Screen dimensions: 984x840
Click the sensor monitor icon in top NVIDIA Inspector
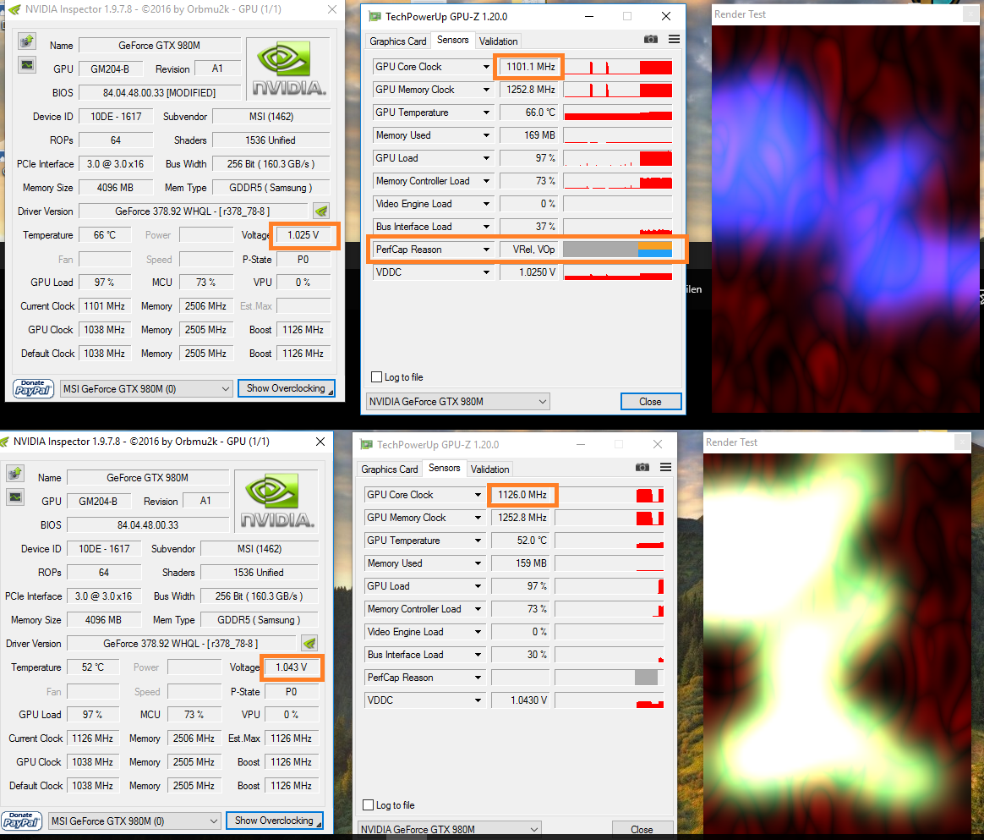[27, 64]
